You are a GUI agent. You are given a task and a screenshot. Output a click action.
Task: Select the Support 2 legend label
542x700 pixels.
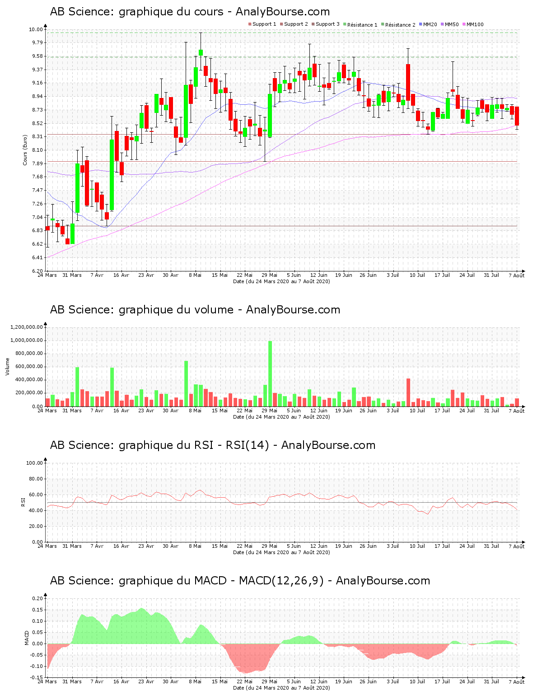296,24
